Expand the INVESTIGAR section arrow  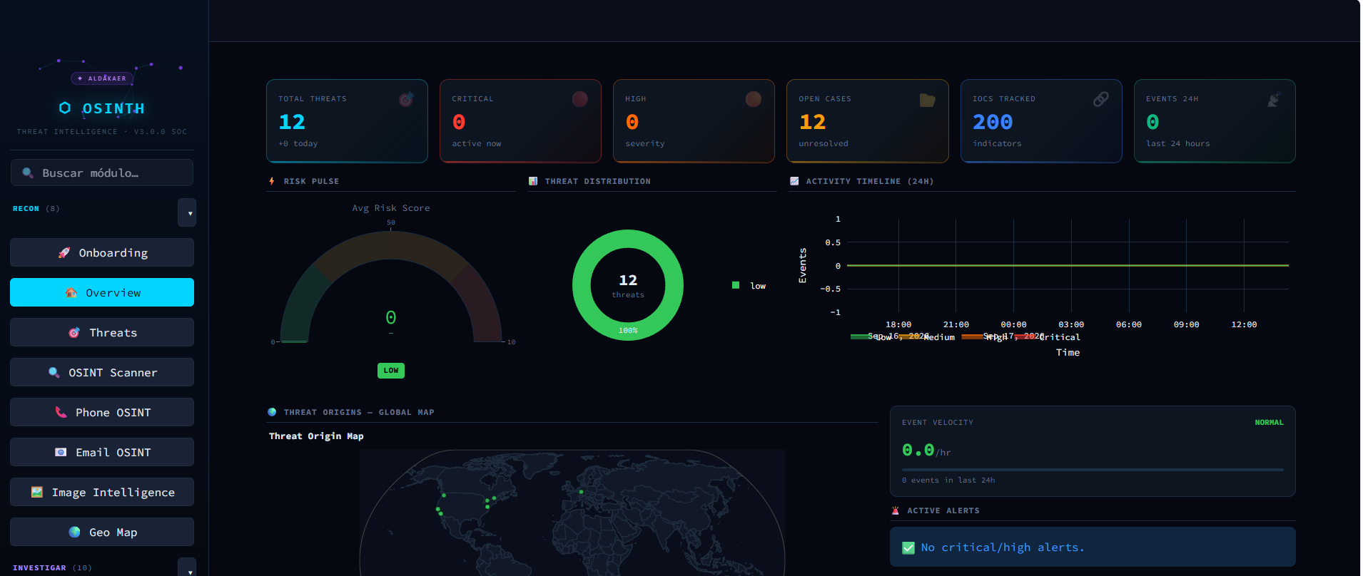(187, 568)
